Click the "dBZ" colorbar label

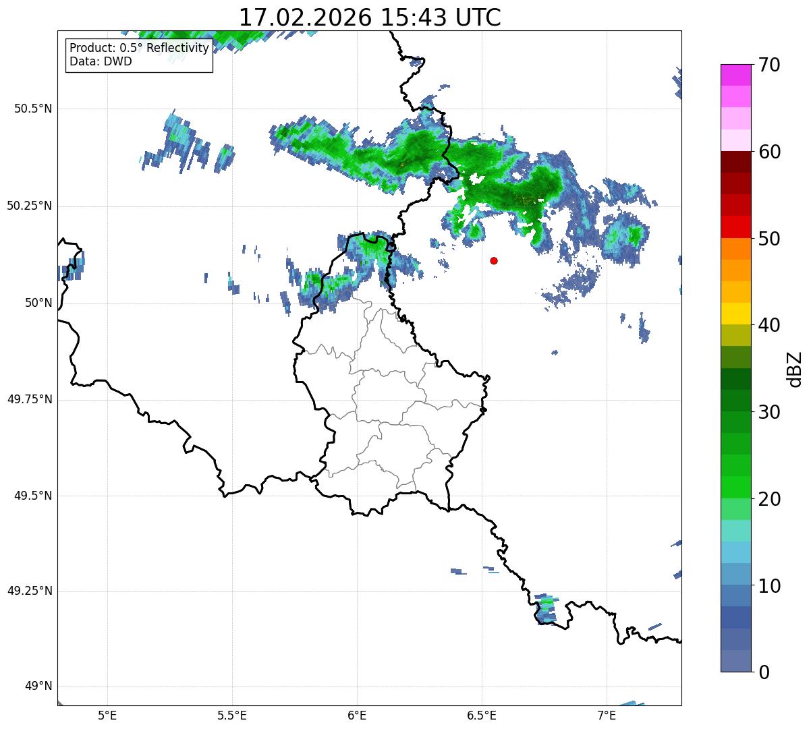click(795, 368)
